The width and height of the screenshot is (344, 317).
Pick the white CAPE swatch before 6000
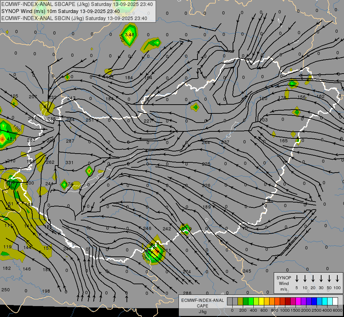[335, 301]
